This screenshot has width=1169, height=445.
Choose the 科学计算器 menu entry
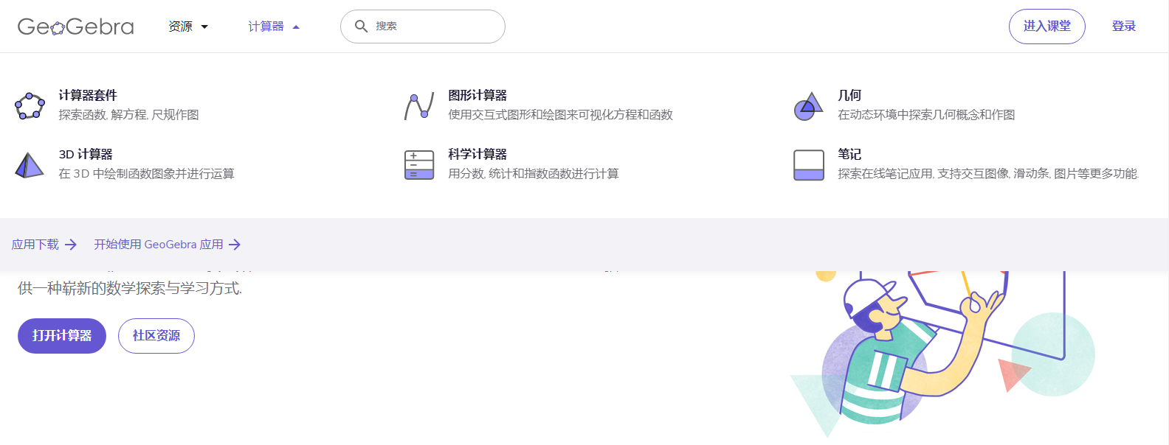[x=477, y=155]
